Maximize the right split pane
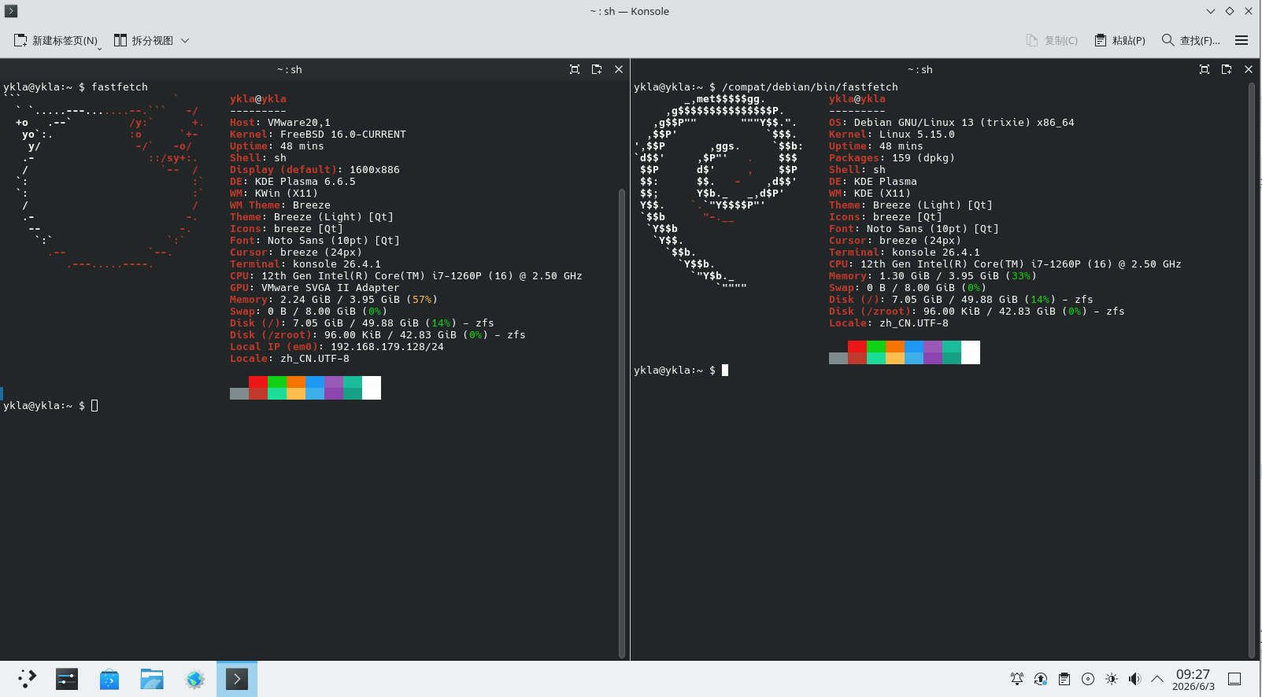This screenshot has height=697, width=1262. click(1205, 69)
